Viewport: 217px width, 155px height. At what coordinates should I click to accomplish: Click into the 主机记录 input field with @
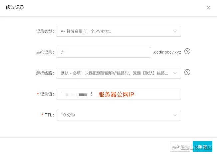pos(104,52)
